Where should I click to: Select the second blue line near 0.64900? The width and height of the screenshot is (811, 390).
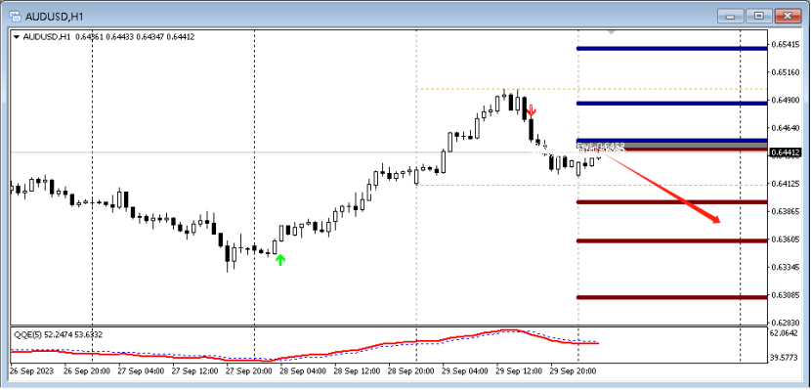[671, 104]
